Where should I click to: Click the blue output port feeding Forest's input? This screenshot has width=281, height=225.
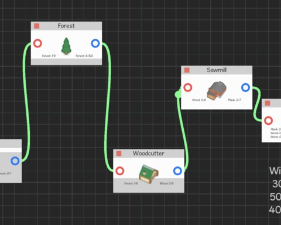15,161
